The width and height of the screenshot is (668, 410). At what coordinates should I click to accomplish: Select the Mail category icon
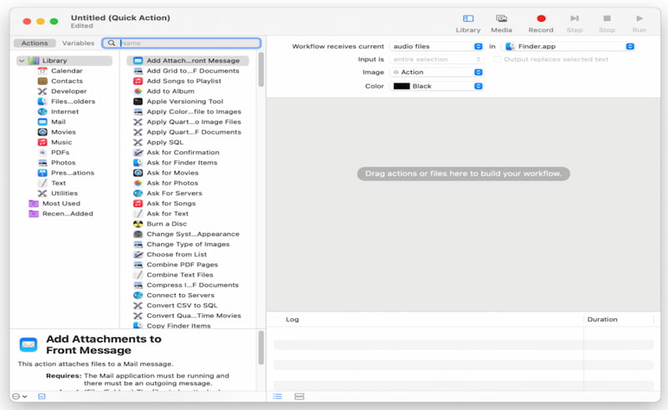[x=43, y=122]
